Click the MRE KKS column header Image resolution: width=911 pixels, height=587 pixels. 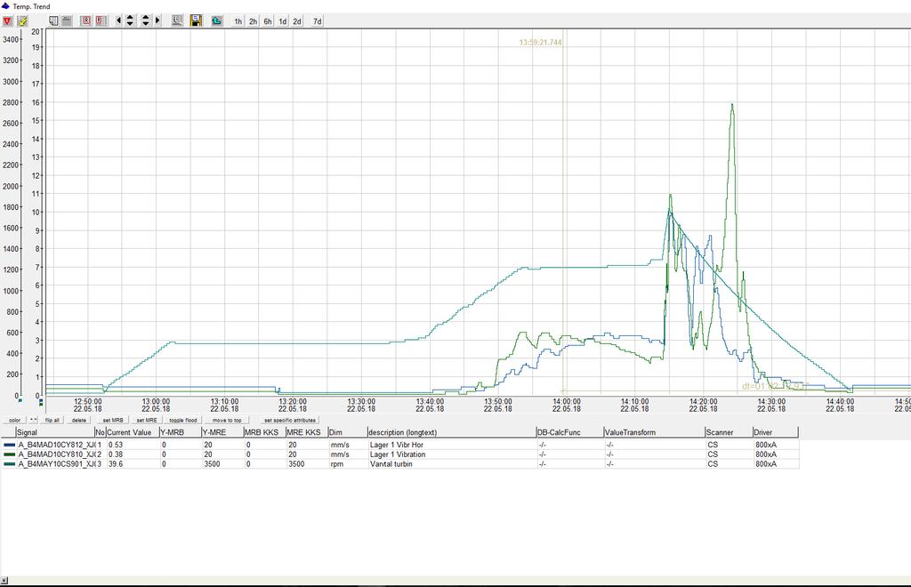pyautogui.click(x=307, y=432)
